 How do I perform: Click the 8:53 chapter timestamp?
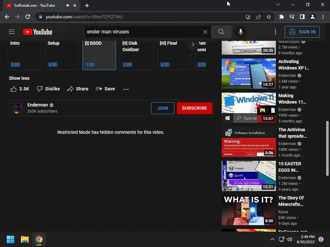coord(202,64)
